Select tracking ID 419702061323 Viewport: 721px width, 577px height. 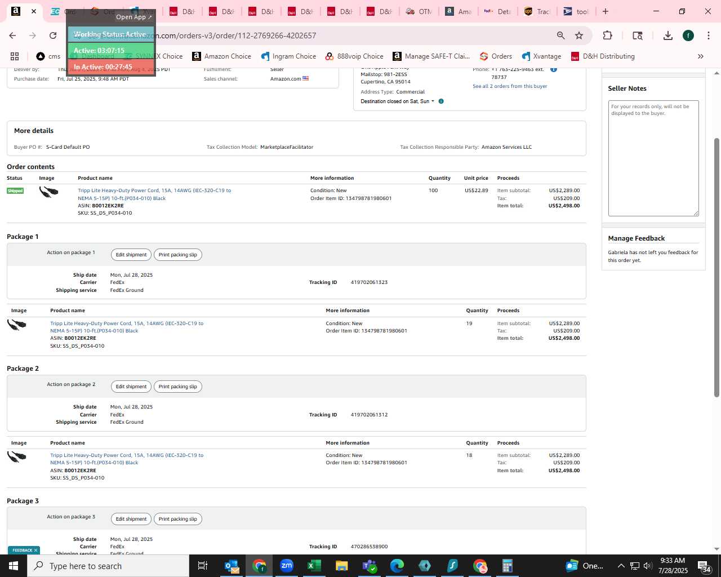(369, 282)
